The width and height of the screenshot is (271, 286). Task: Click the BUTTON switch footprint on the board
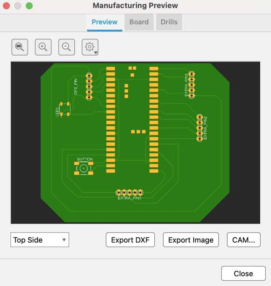pyautogui.click(x=84, y=168)
